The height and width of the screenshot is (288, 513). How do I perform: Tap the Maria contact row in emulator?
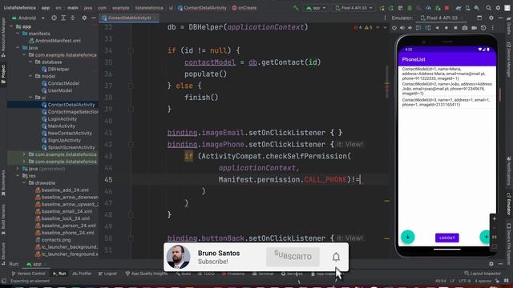pos(447,74)
